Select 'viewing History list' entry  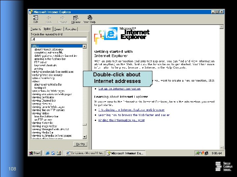coord(42,123)
